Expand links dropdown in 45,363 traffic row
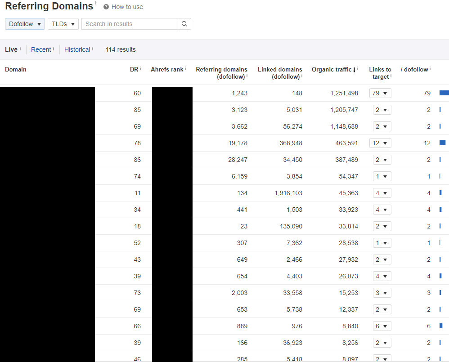Screen dimensions: 449x362 [382, 193]
